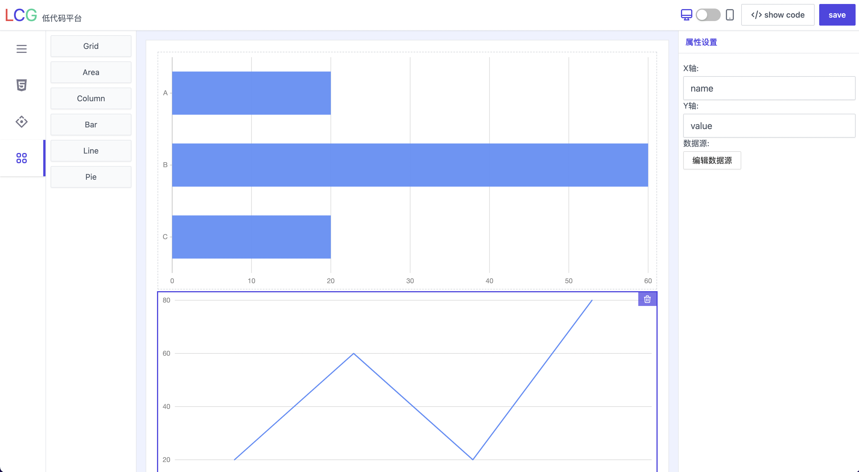This screenshot has width=859, height=472.
Task: Click the hamburger menu icon
Action: tap(22, 49)
